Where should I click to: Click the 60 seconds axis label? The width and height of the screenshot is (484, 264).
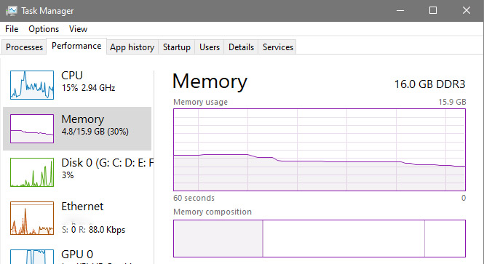coord(194,198)
